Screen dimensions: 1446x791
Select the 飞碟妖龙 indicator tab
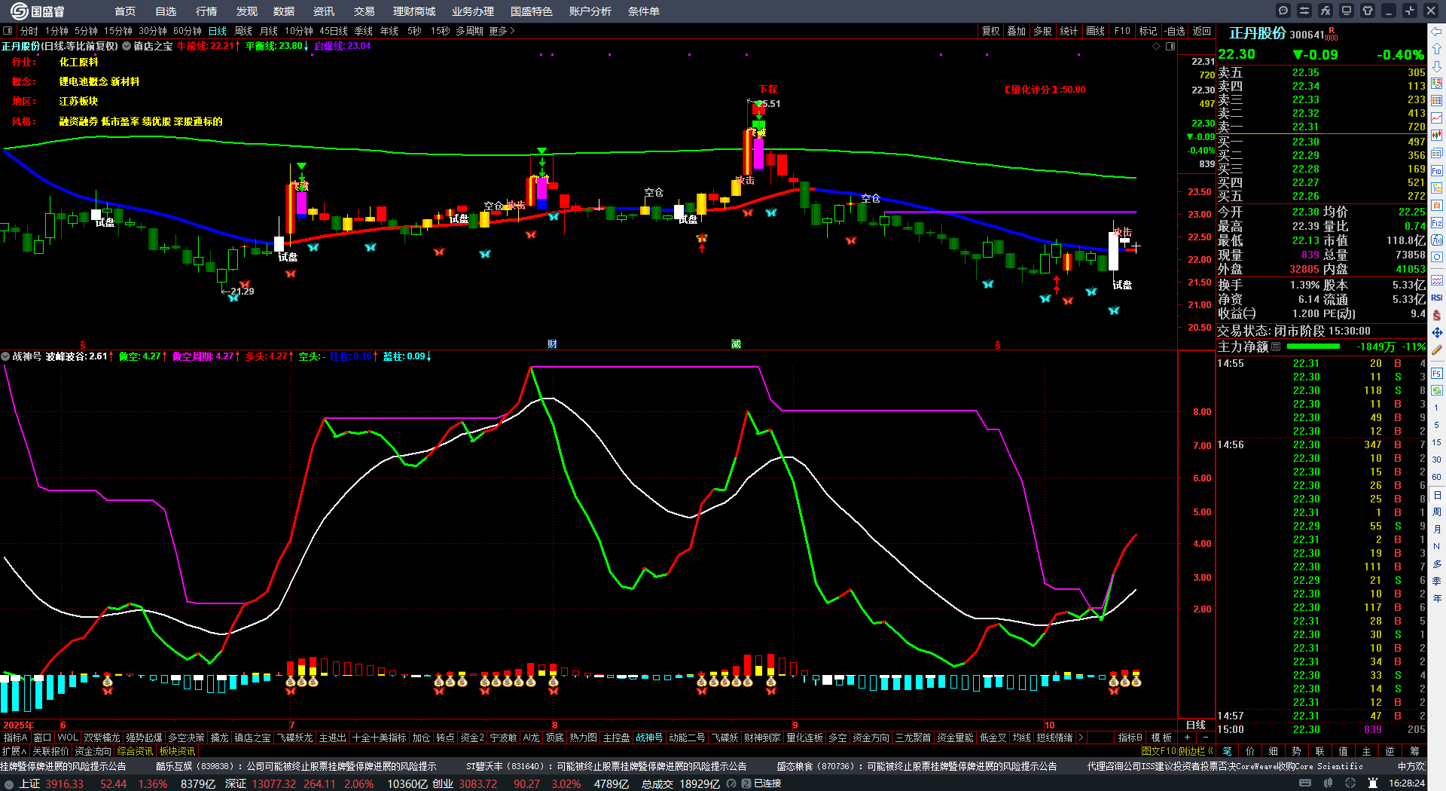coord(294,738)
